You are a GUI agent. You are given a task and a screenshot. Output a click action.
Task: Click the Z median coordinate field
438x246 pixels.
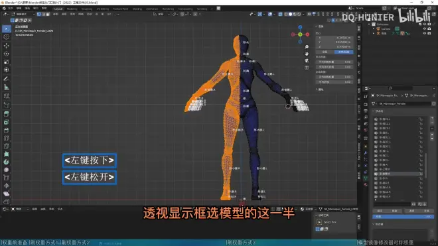click(x=334, y=46)
